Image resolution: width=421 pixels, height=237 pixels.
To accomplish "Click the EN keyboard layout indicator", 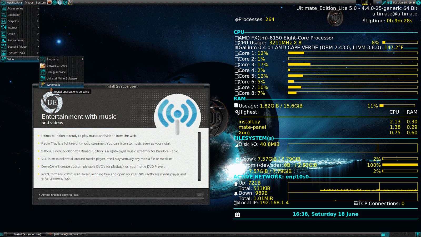I will tap(379, 3).
